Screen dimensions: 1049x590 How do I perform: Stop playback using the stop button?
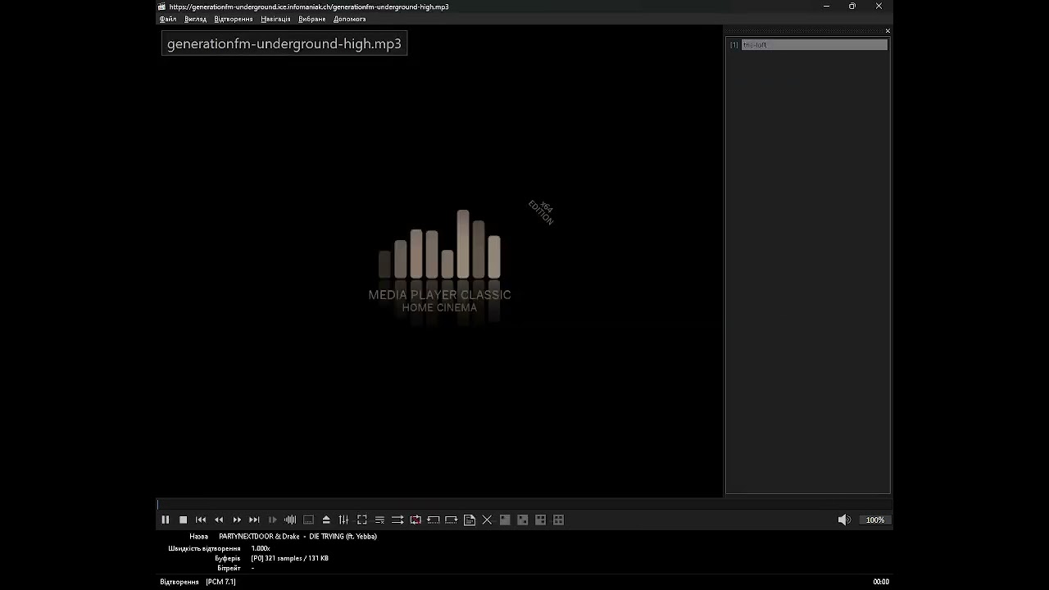183,520
